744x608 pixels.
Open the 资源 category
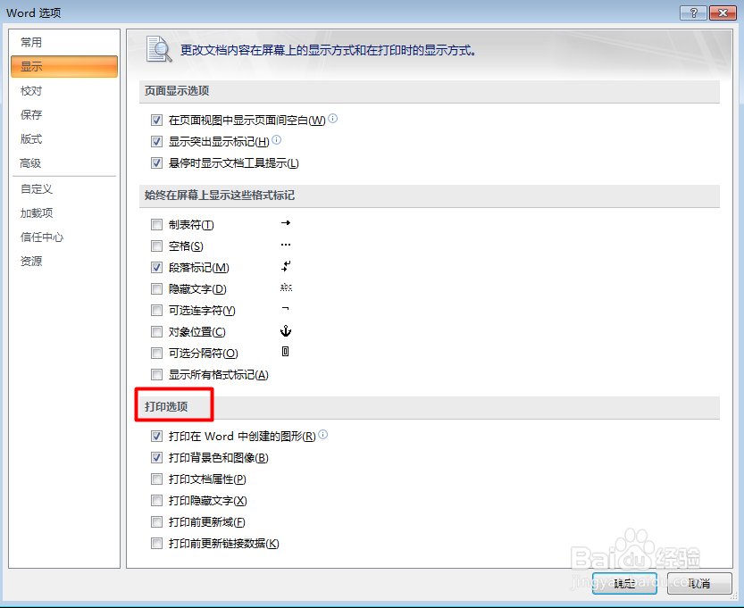point(31,262)
